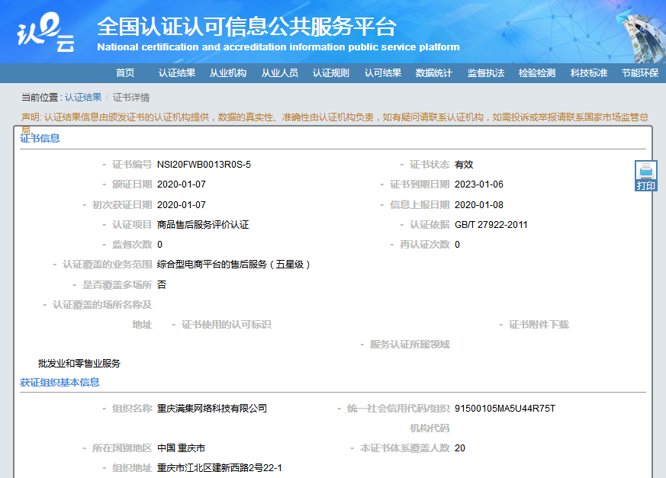The image size is (666, 478).
Task: Click certificate status value 有效
Action: 464,164
